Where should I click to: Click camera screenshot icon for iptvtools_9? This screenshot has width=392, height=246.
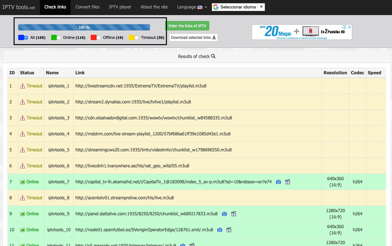pos(224,214)
